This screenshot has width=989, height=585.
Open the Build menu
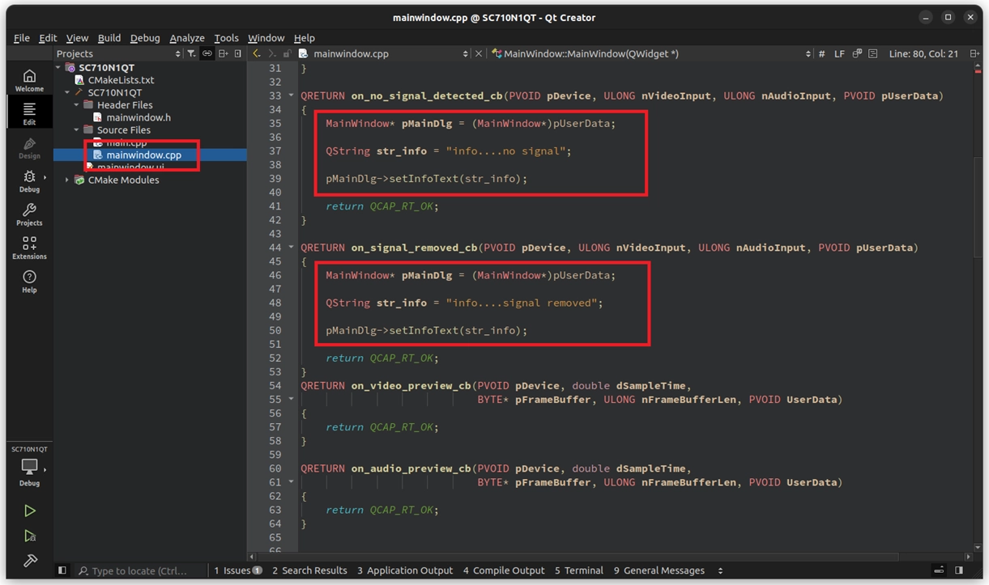pyautogui.click(x=109, y=37)
